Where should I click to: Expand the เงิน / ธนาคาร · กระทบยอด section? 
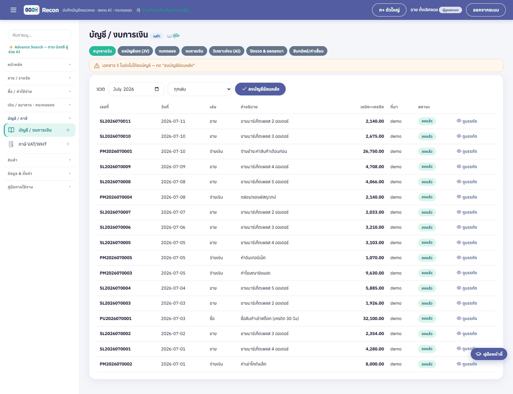point(39,105)
